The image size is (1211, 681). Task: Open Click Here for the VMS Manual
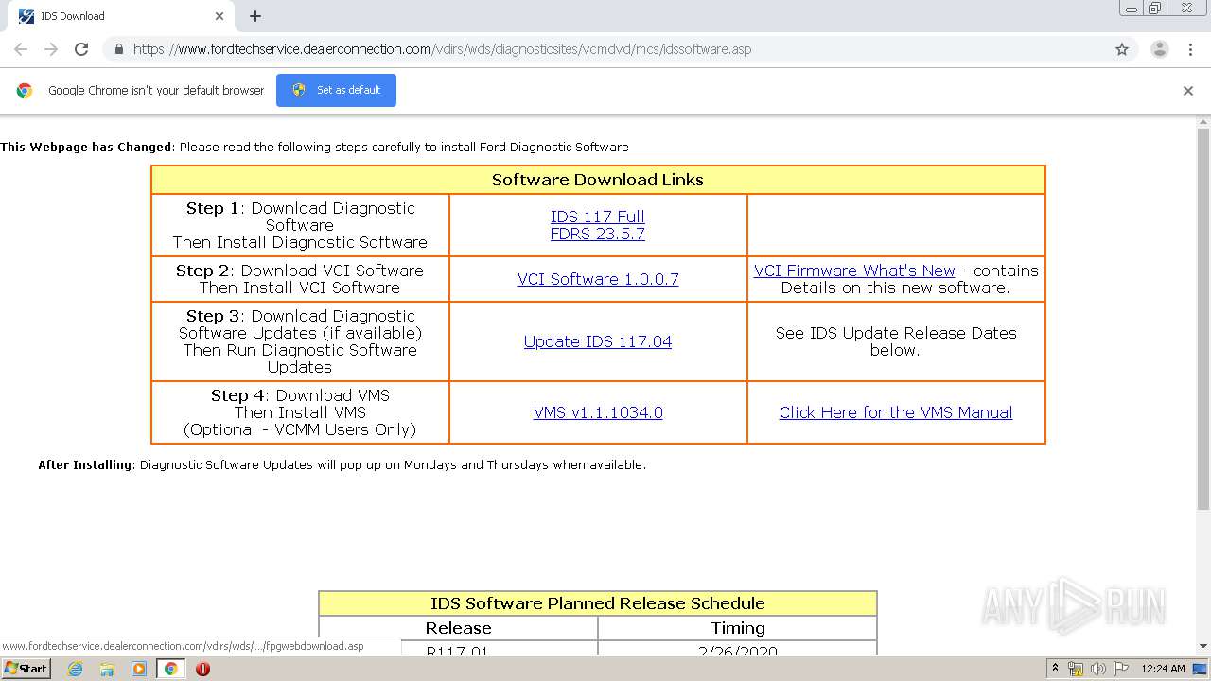[896, 412]
